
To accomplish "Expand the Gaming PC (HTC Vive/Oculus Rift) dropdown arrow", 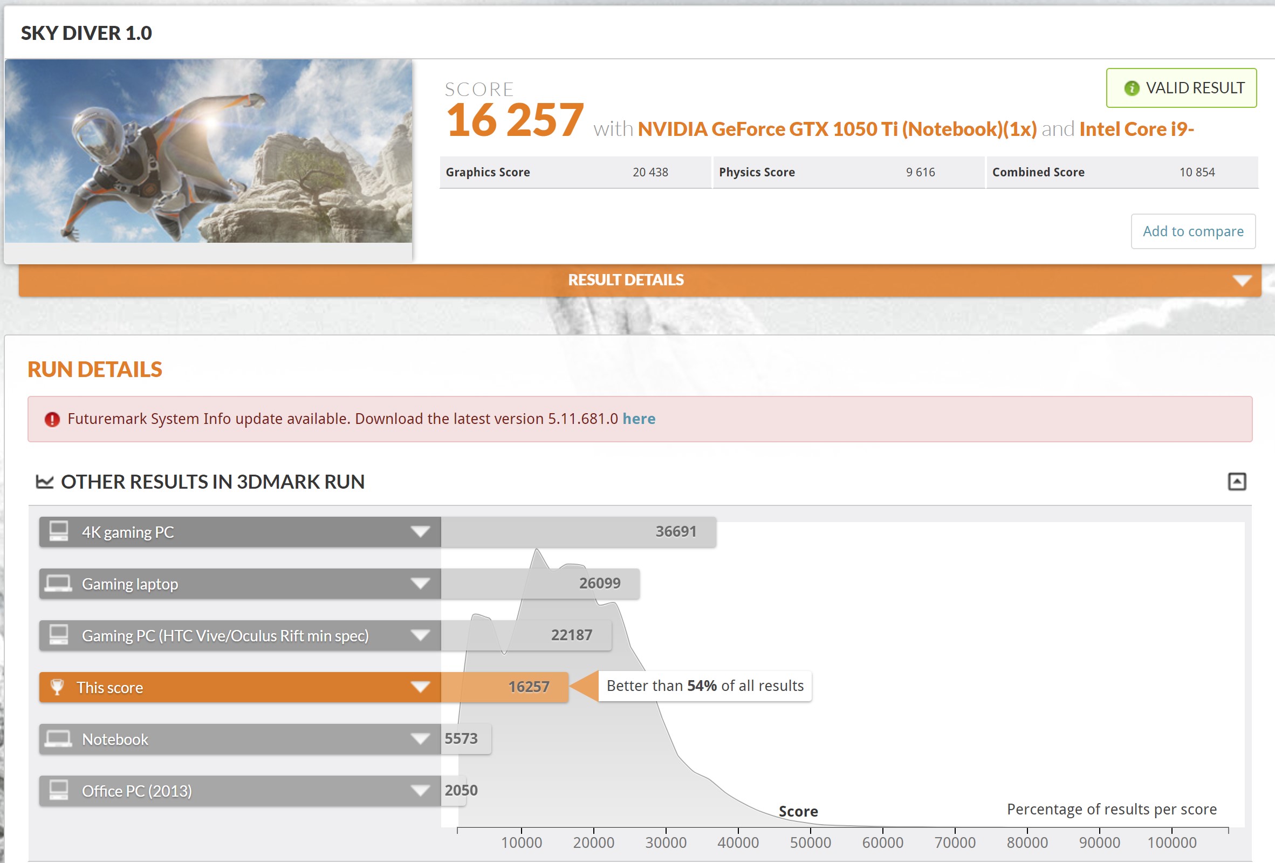I will [x=420, y=635].
